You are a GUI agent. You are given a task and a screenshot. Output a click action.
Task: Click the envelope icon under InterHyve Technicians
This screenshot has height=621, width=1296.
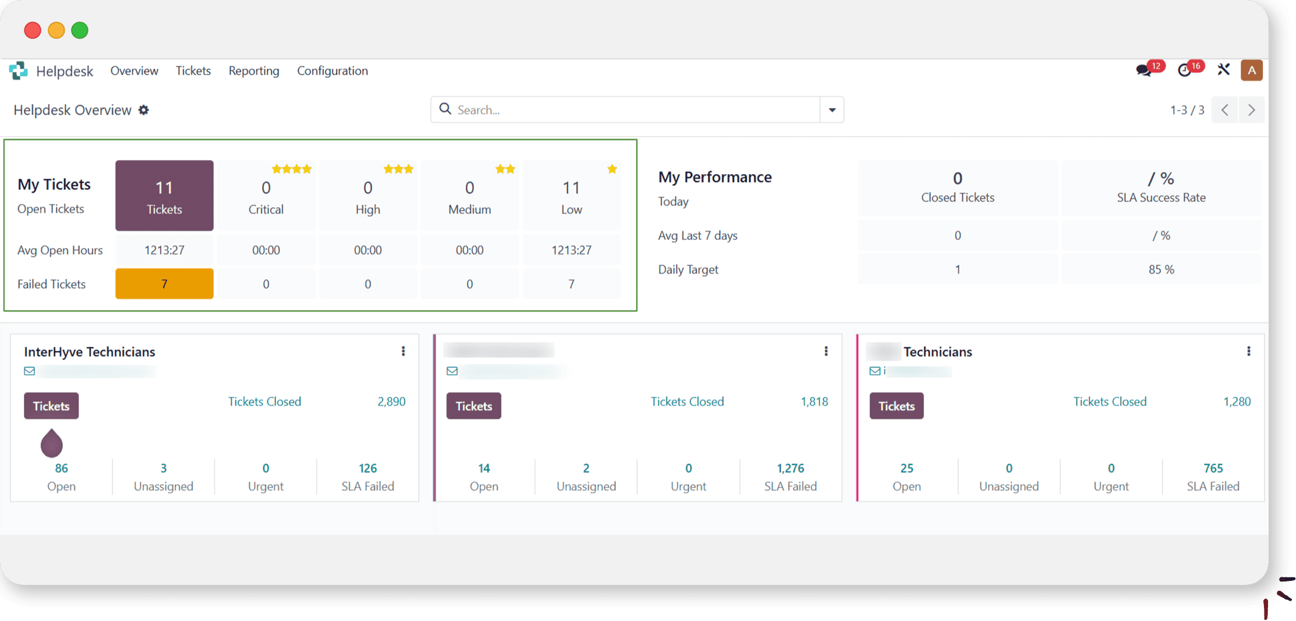30,371
